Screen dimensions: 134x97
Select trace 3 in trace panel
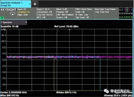[124, 10]
